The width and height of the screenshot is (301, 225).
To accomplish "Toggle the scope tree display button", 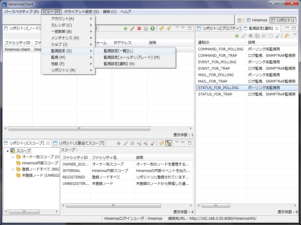I will coord(168,143).
